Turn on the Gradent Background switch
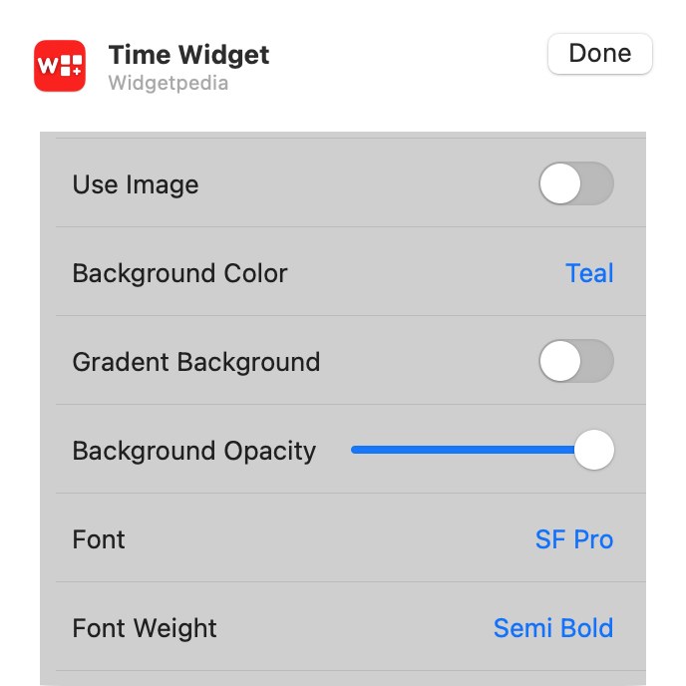The image size is (686, 686). [x=576, y=361]
